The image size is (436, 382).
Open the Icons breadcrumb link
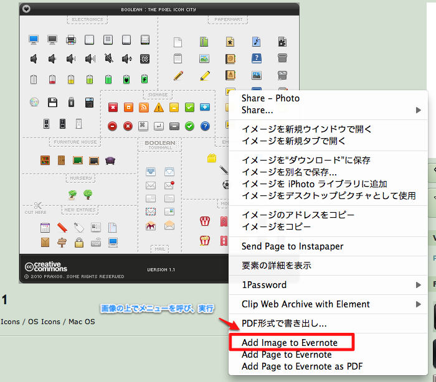pos(10,322)
